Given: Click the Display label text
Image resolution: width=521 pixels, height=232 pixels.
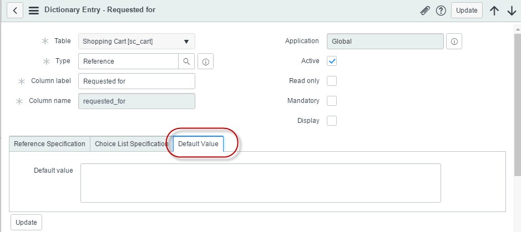Looking at the screenshot, I should point(308,121).
